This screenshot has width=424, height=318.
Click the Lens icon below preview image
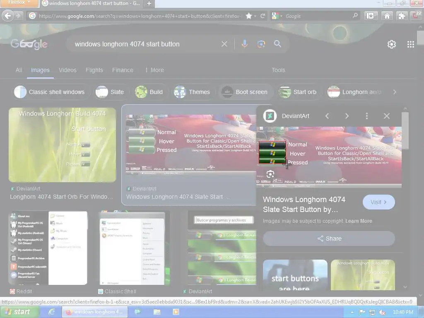[270, 174]
